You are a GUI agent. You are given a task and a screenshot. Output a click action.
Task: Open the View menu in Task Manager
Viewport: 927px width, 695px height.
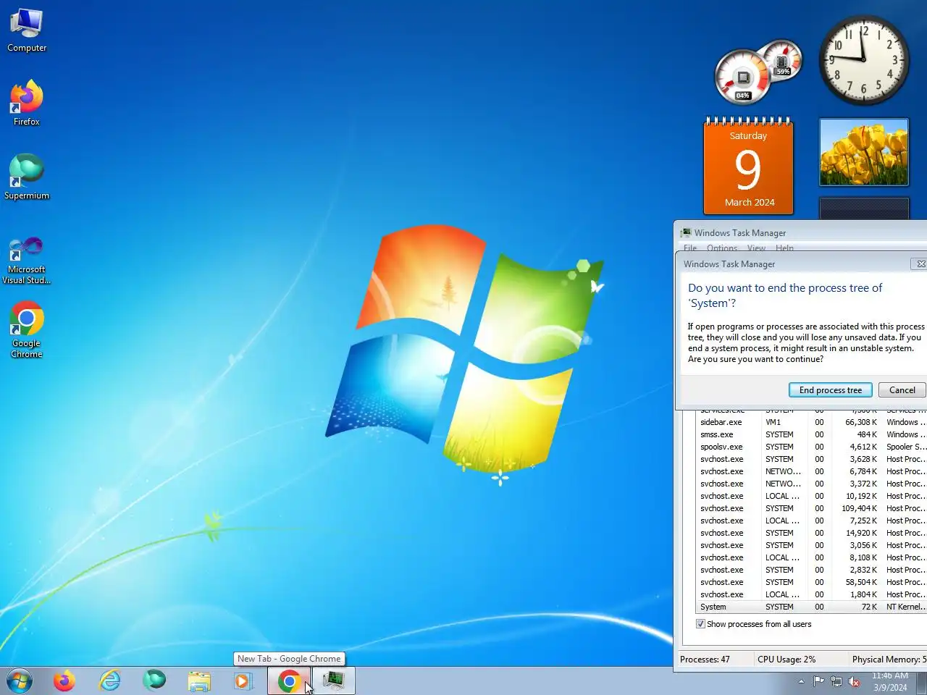[756, 248]
